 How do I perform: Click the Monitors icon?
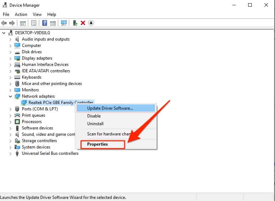[17, 90]
